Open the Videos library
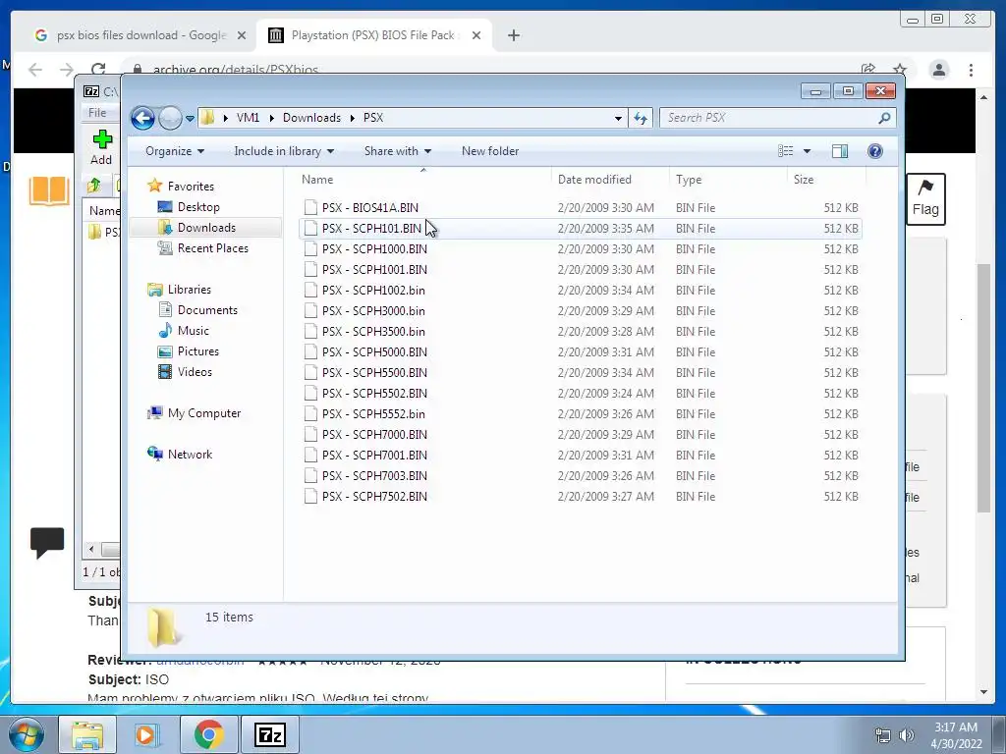 click(195, 372)
